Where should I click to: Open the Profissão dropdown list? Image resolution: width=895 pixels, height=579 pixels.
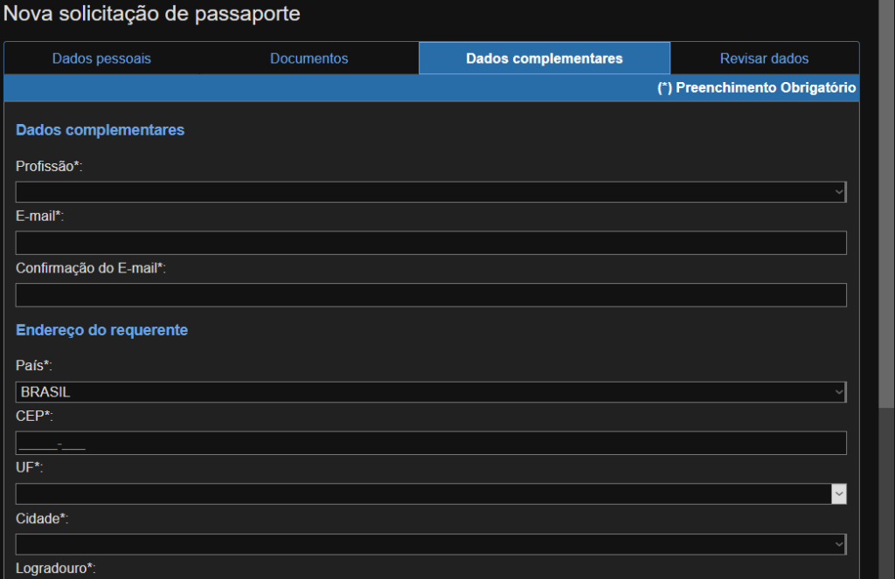[x=430, y=191]
